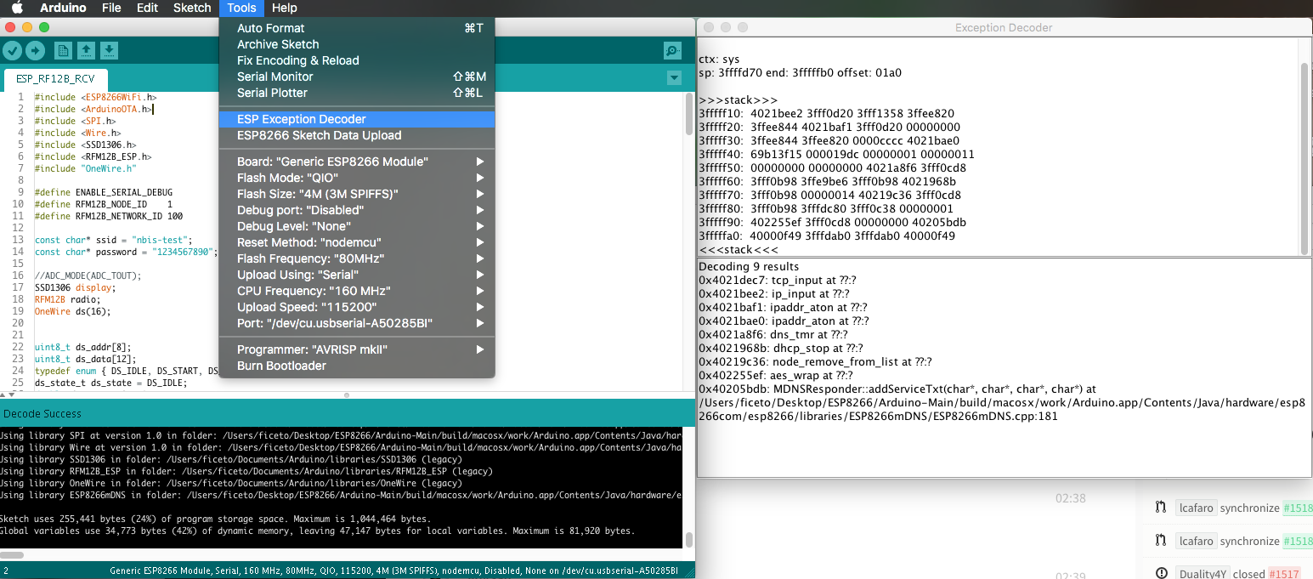Screen dimensions: 1313x579
Task: Open the Help menu
Action: (284, 8)
